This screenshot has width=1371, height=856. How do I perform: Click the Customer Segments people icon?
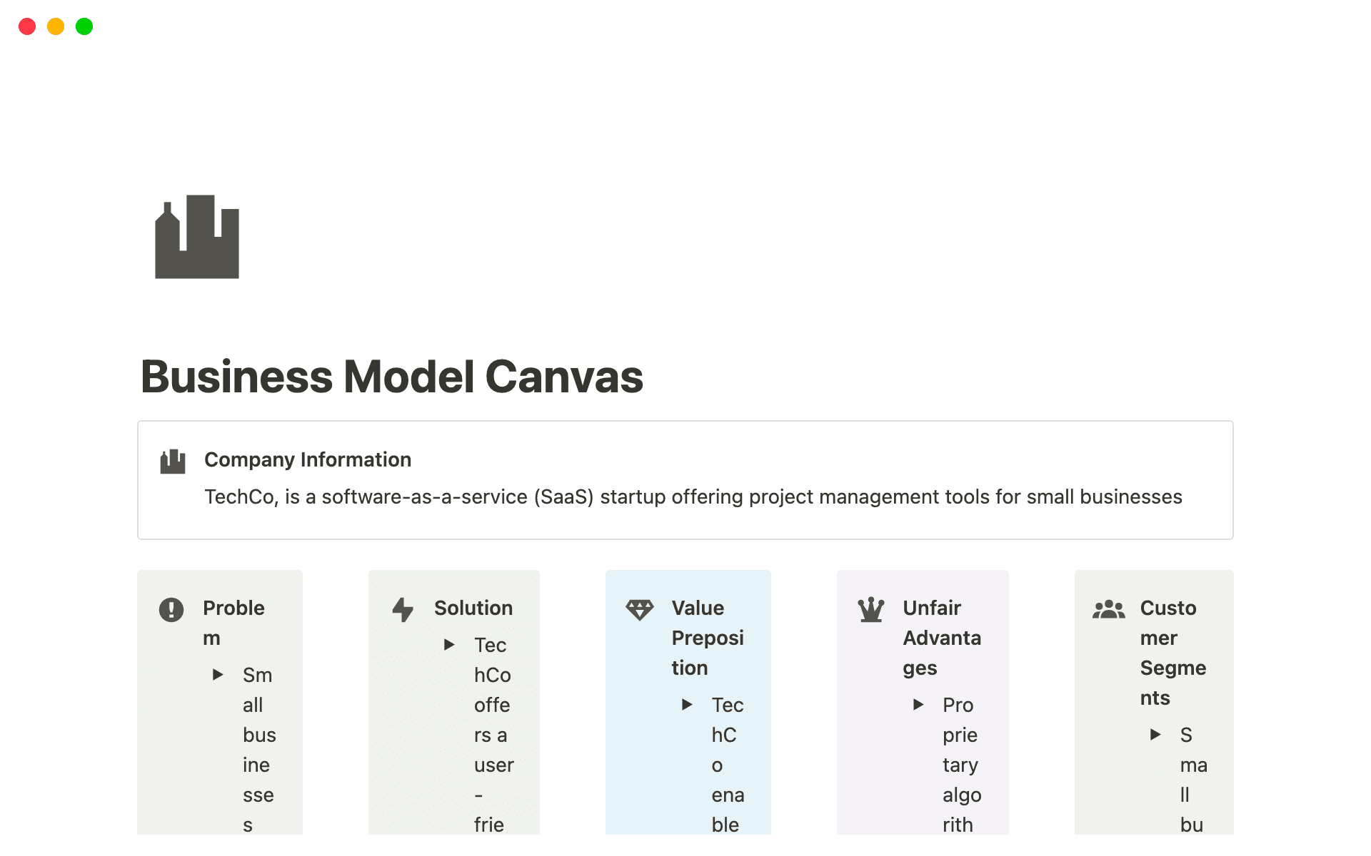(1108, 608)
